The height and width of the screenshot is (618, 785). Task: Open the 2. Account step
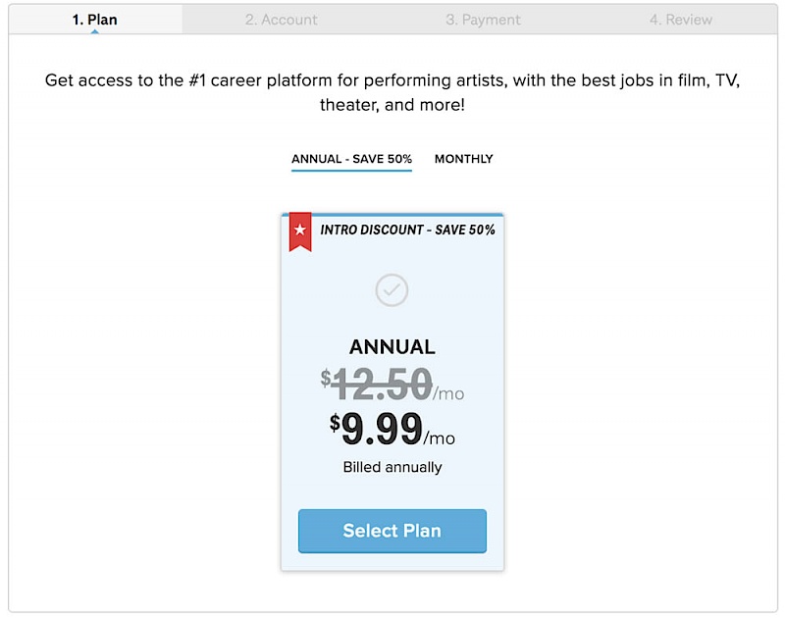pyautogui.click(x=282, y=20)
